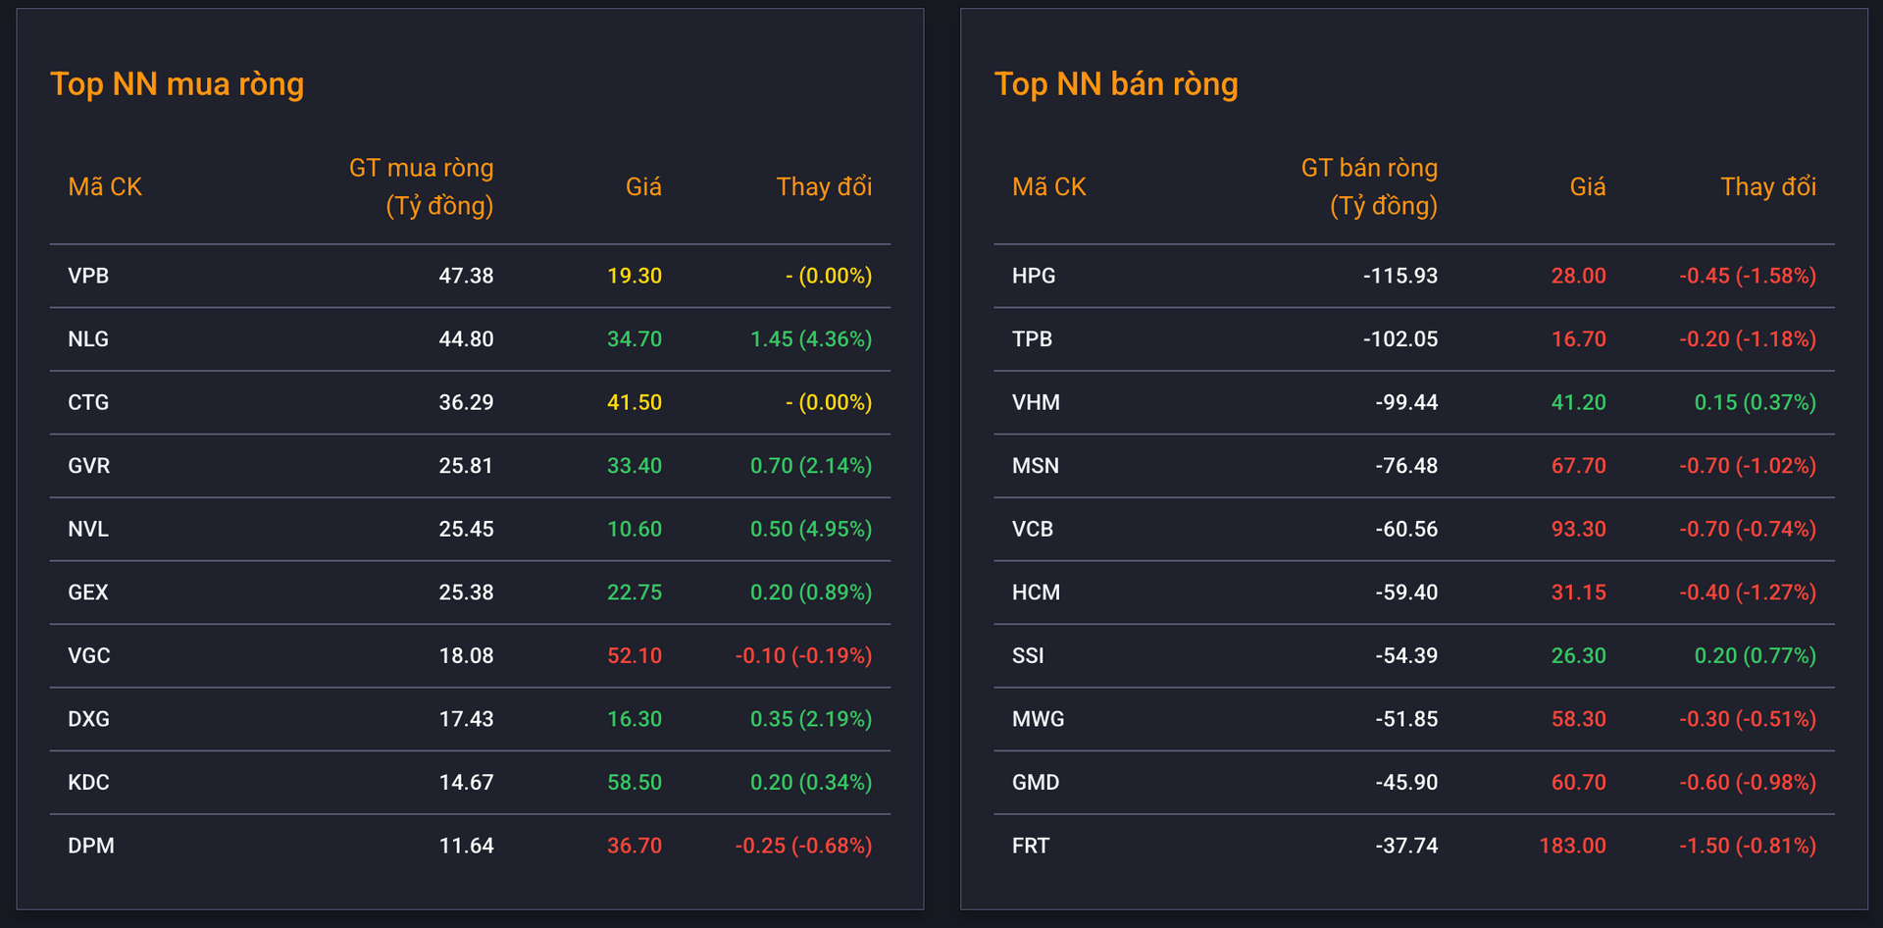Screen dimensions: 1883x928
Task: Click 'Mã CK' header in bán ròng table
Action: point(1049,186)
